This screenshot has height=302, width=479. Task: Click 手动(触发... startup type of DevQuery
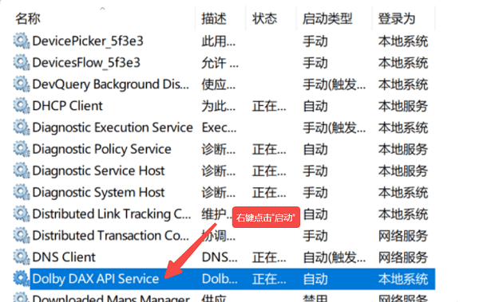(335, 84)
